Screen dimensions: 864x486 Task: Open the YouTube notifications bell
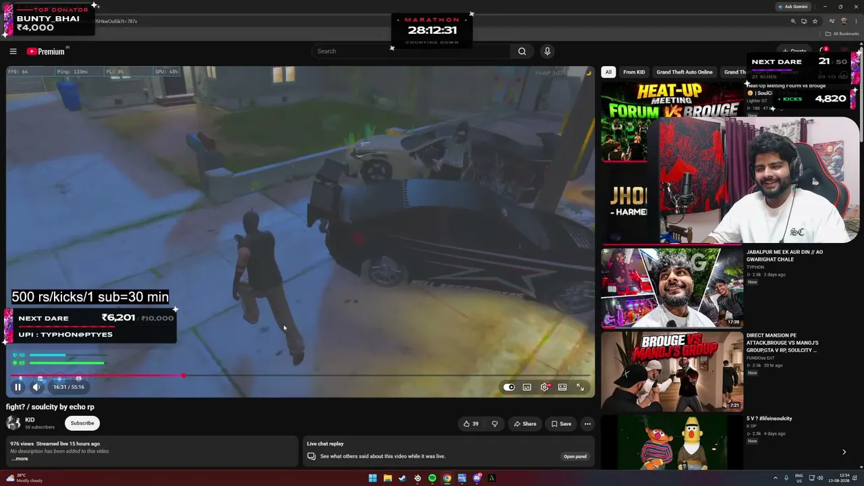point(823,51)
